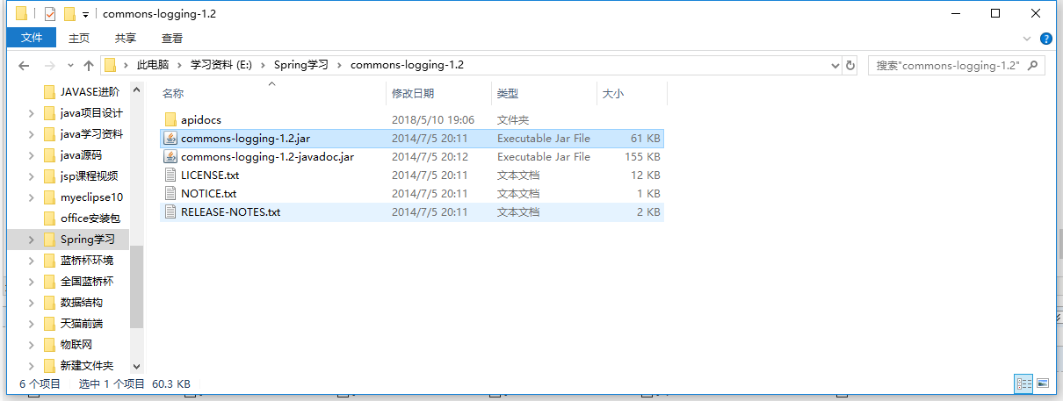Open the address bar history dropdown

point(835,66)
